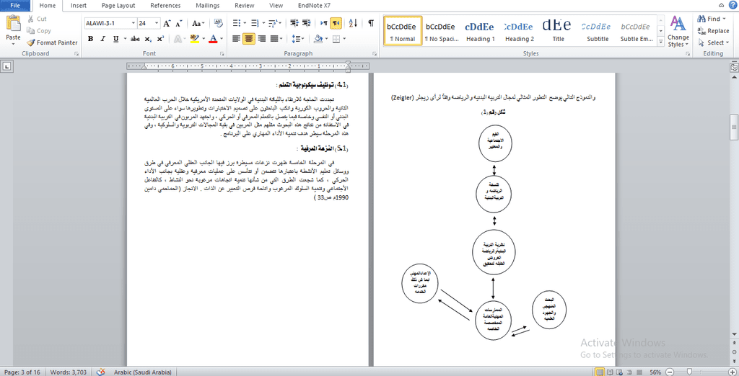Click the Decrease Indent icon
Viewport: 739px width, 376px height.
point(294,22)
